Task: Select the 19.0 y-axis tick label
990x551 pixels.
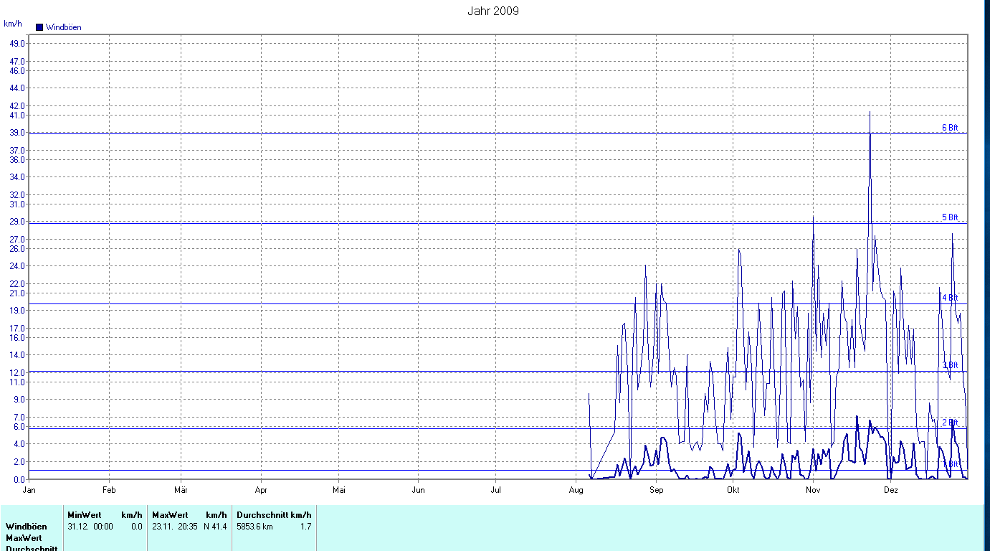Action: 18,311
